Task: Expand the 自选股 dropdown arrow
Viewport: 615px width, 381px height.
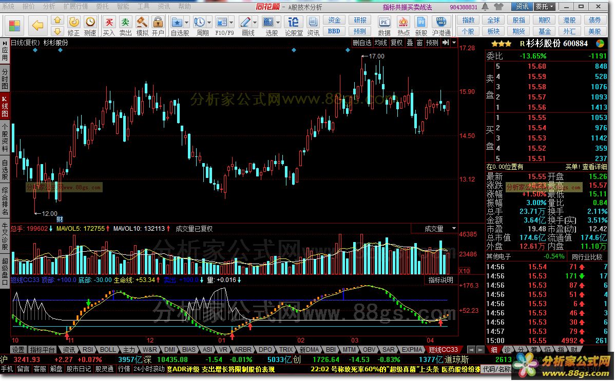Action: (x=187, y=23)
